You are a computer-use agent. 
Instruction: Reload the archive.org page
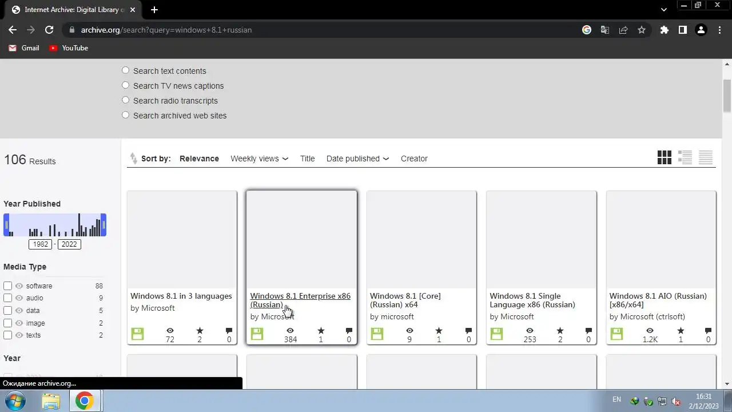click(x=49, y=30)
